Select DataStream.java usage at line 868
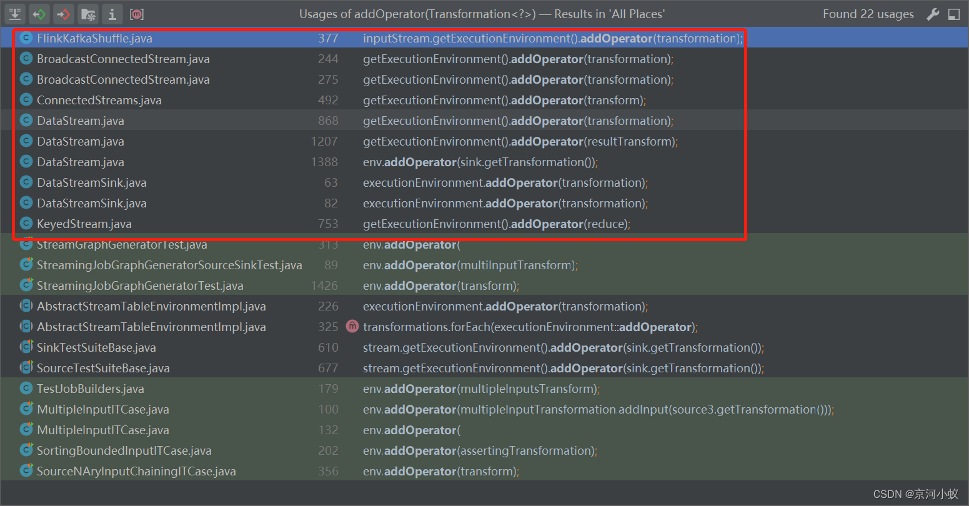Viewport: 969px width, 506px height. tap(484, 121)
